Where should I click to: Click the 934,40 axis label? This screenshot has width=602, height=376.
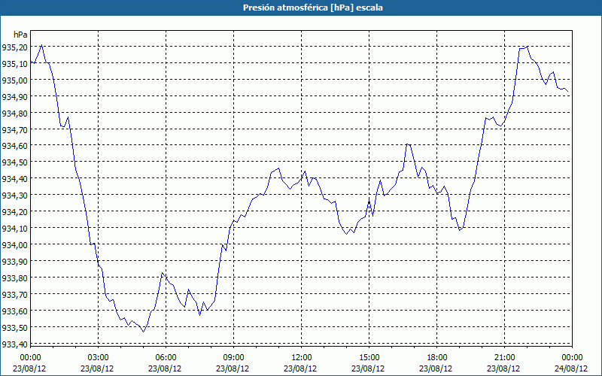(x=14, y=179)
